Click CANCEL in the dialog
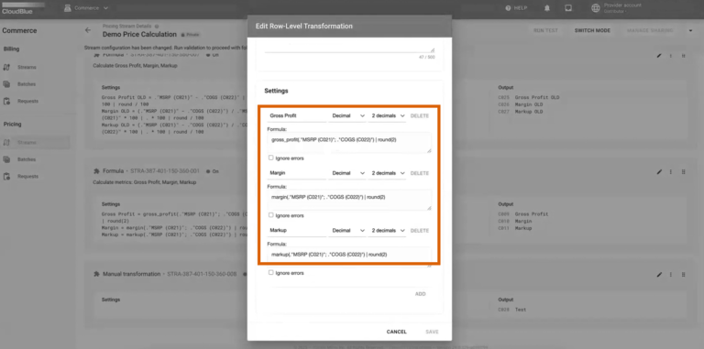The height and width of the screenshot is (349, 704). (x=396, y=332)
